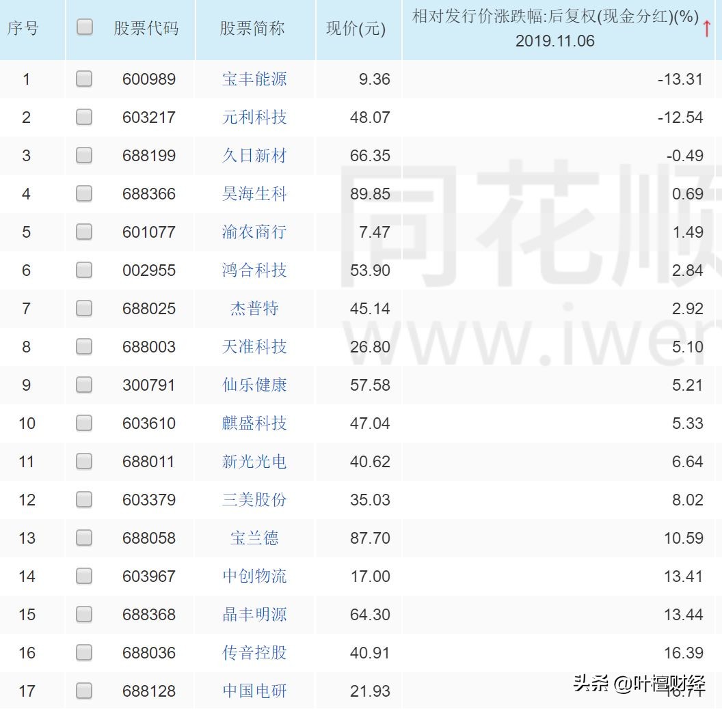Click the 序号 column header
The width and height of the screenshot is (722, 709).
(x=30, y=29)
